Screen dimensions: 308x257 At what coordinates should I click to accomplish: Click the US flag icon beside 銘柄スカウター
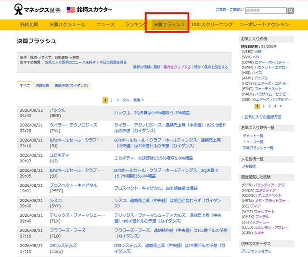tap(71, 10)
